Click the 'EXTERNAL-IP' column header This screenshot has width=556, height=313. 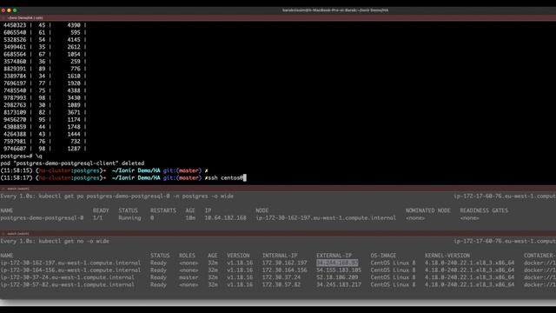334,256
